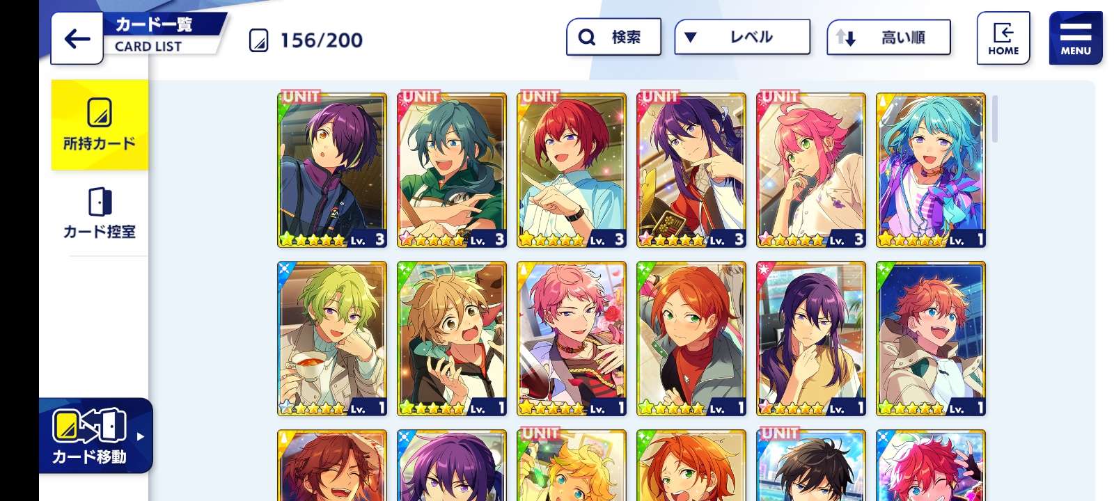
Task: Toggle the 高い順 sort order
Action: coord(888,37)
